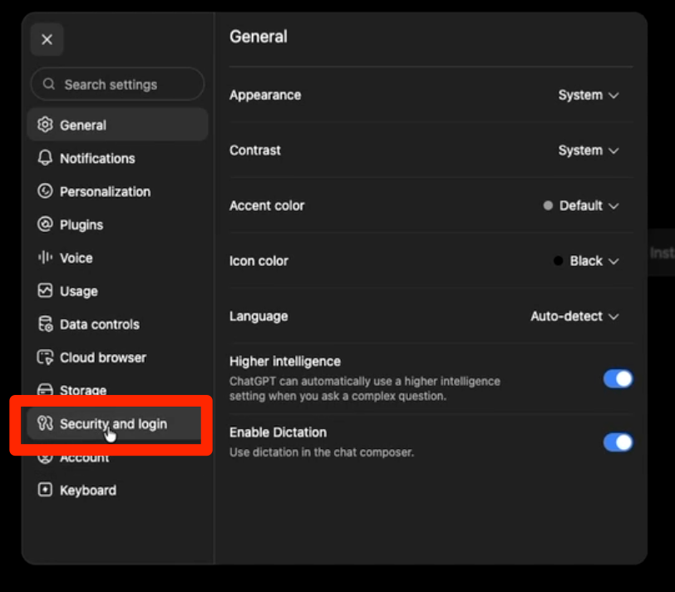Switch to the Plugins section
The width and height of the screenshot is (675, 592).
click(x=117, y=224)
